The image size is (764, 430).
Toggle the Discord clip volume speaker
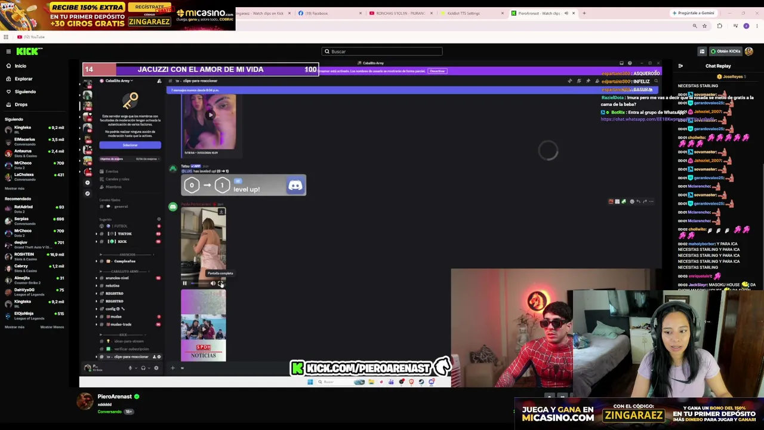[x=212, y=283]
